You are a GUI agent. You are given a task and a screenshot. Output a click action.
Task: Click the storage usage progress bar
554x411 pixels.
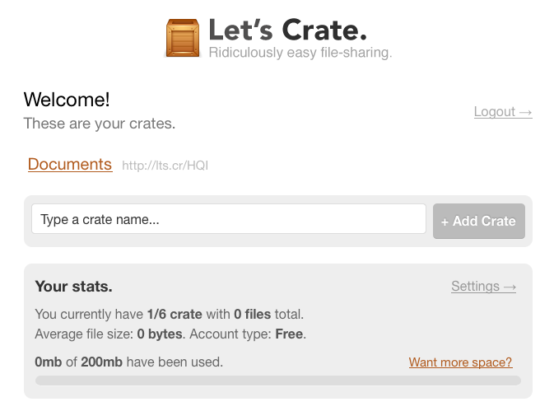(277, 381)
